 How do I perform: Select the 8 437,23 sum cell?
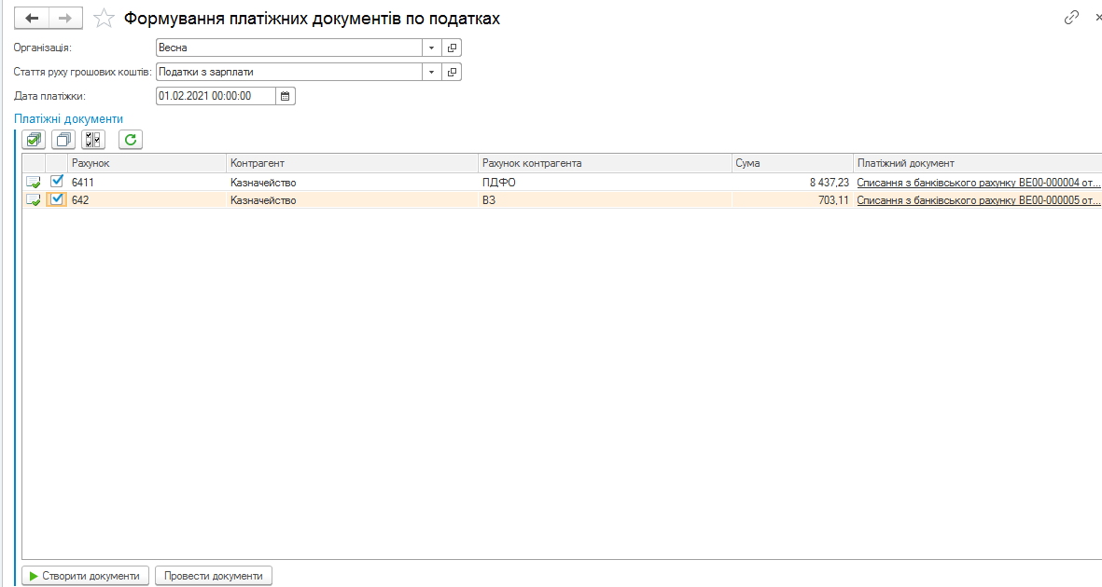pyautogui.click(x=793, y=183)
